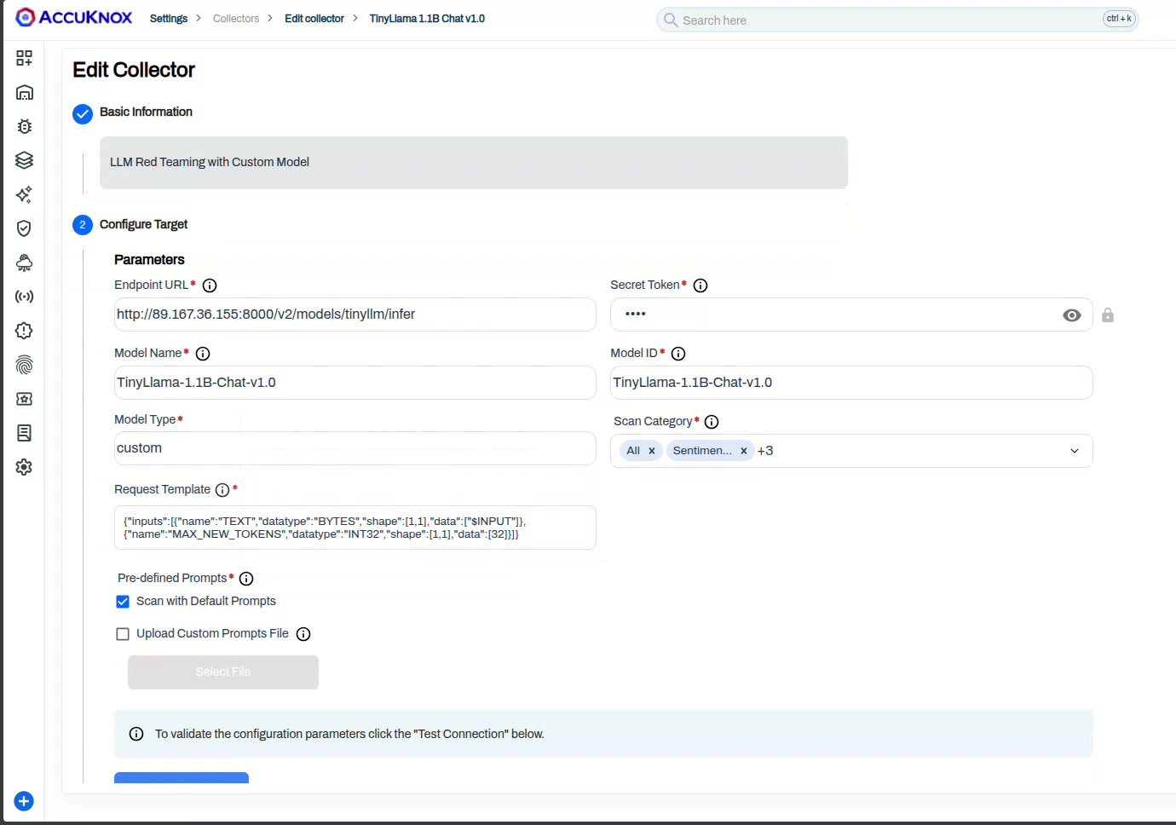The image size is (1176, 825).
Task: Click the LLM Red Teaming with Custom Model box
Action: point(474,163)
